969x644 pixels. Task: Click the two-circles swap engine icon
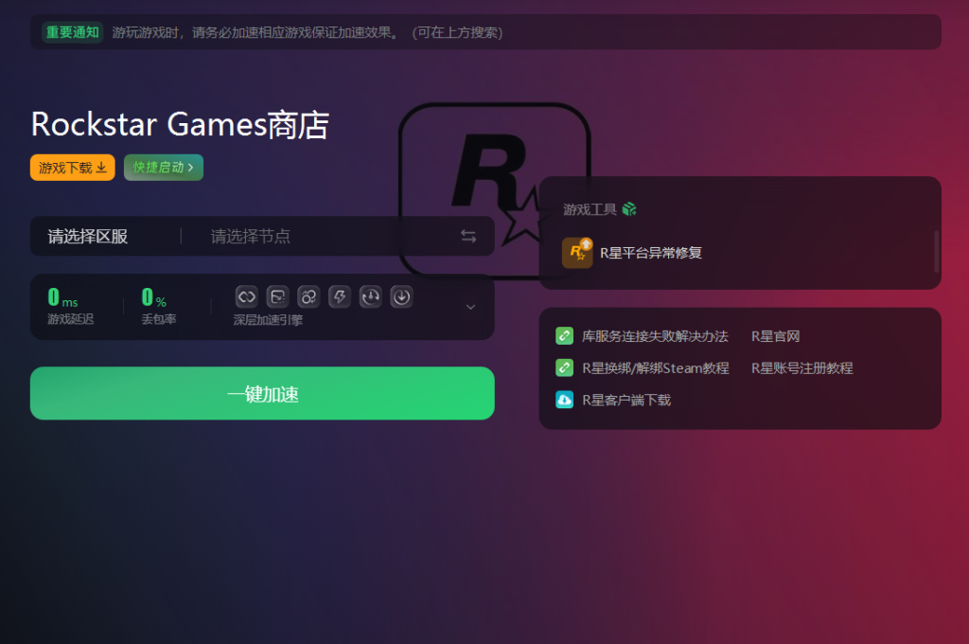tap(308, 297)
